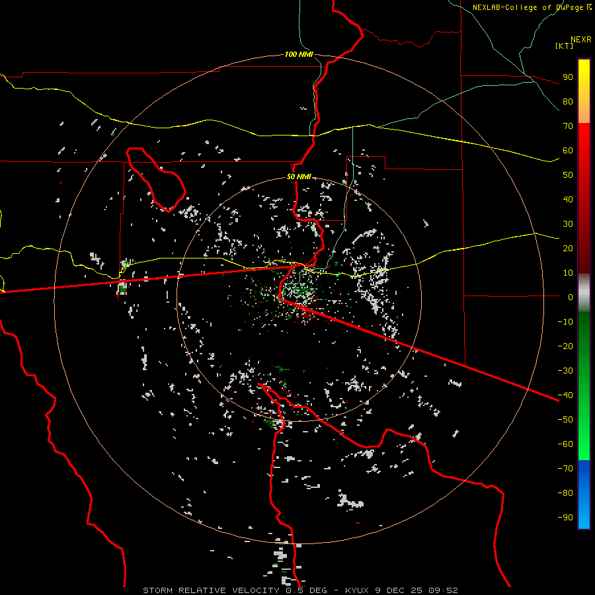Click the 40 value on the velocity scale
The height and width of the screenshot is (595, 595).
pos(568,199)
